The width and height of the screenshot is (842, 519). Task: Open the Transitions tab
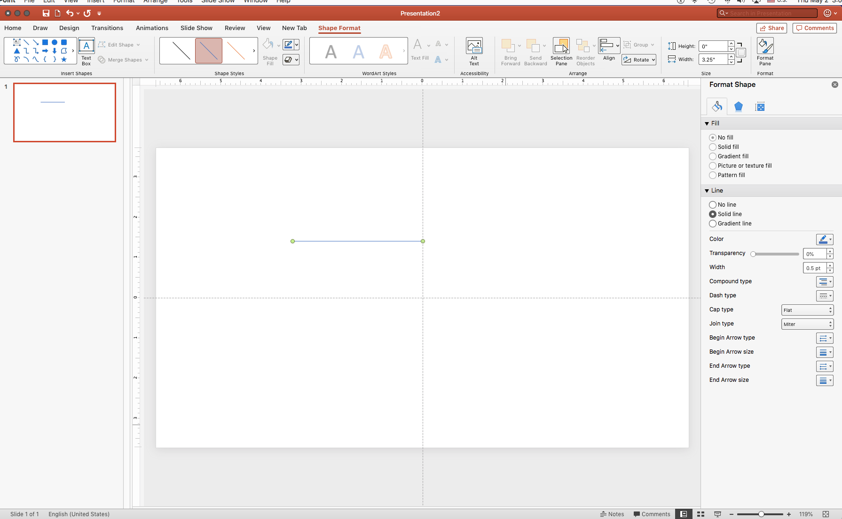[x=107, y=28]
